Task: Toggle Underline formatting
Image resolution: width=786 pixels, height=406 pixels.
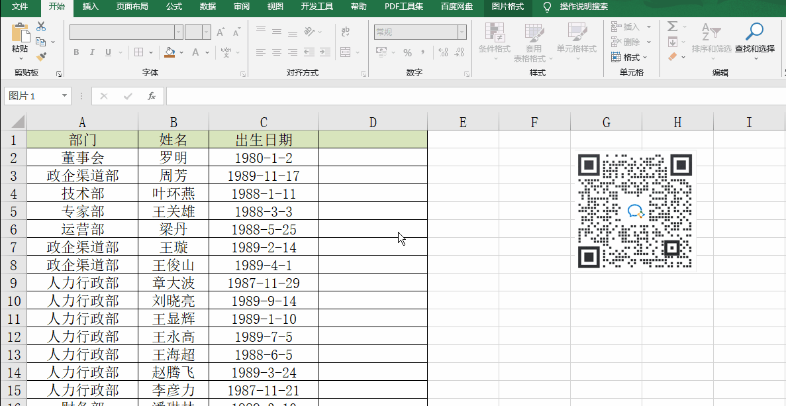Action: point(108,52)
